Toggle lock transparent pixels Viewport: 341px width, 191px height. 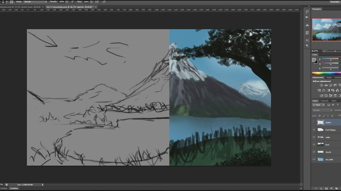(x=319, y=116)
